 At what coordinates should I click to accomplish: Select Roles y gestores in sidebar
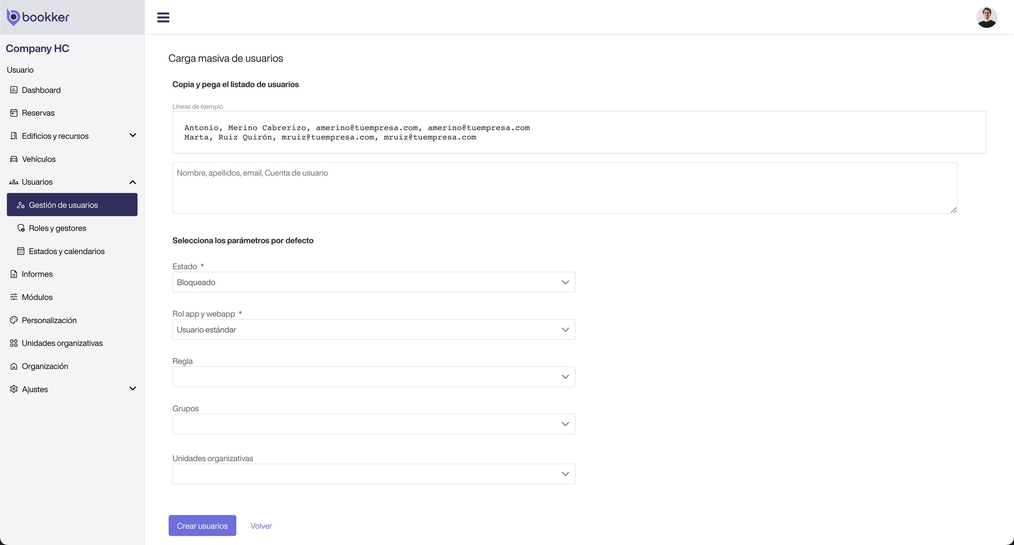tap(58, 228)
